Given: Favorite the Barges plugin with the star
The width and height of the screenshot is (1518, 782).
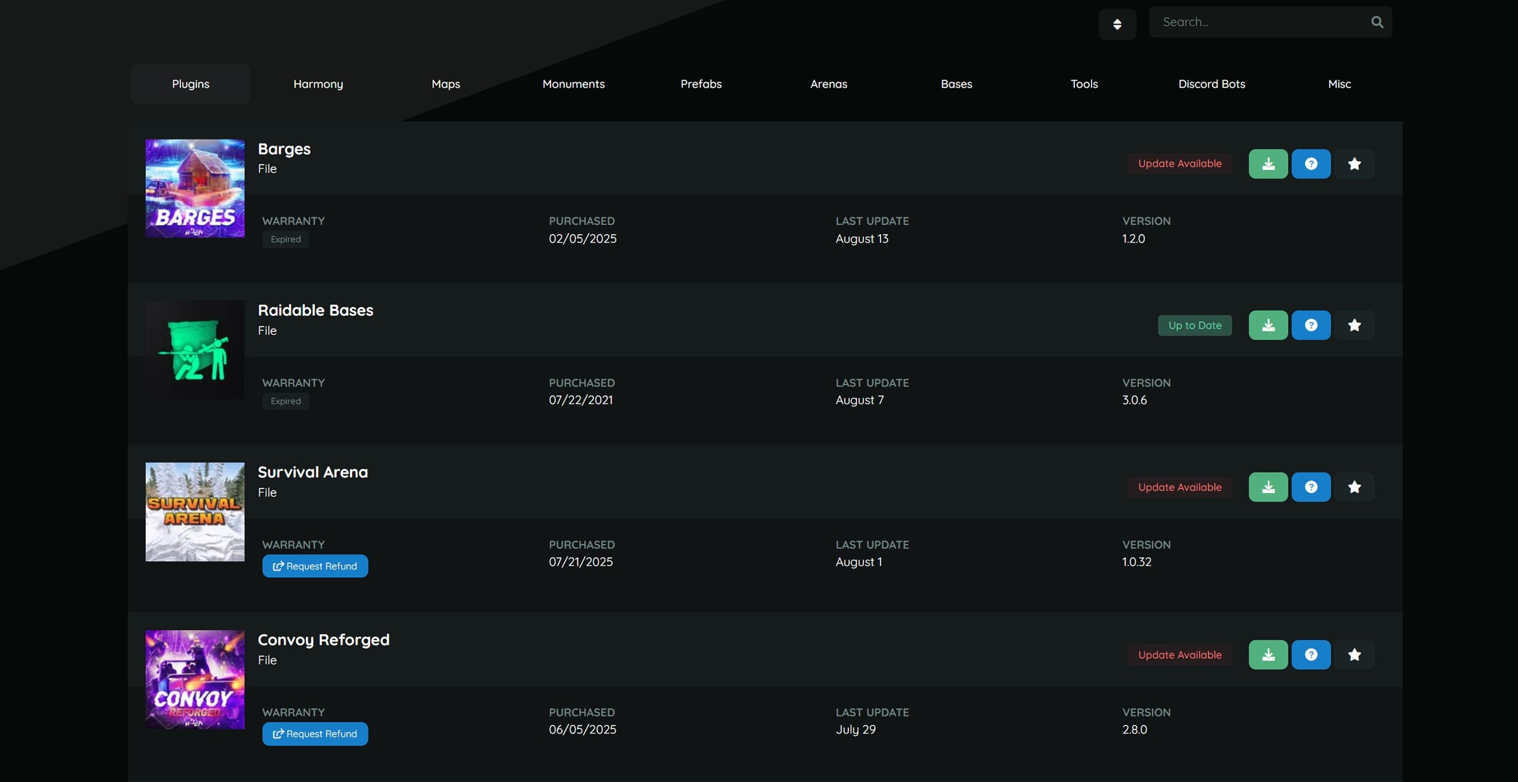Looking at the screenshot, I should 1354,164.
